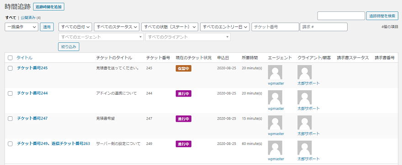
Task: Focus the search box beside 追跡時間を検索
Action: [x=341, y=15]
